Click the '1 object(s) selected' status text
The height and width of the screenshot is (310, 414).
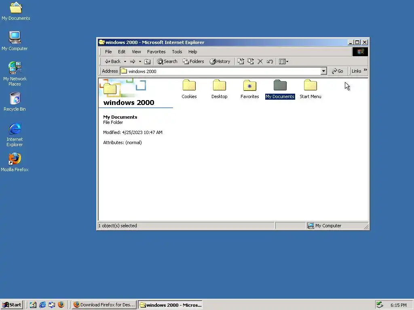tap(118, 226)
